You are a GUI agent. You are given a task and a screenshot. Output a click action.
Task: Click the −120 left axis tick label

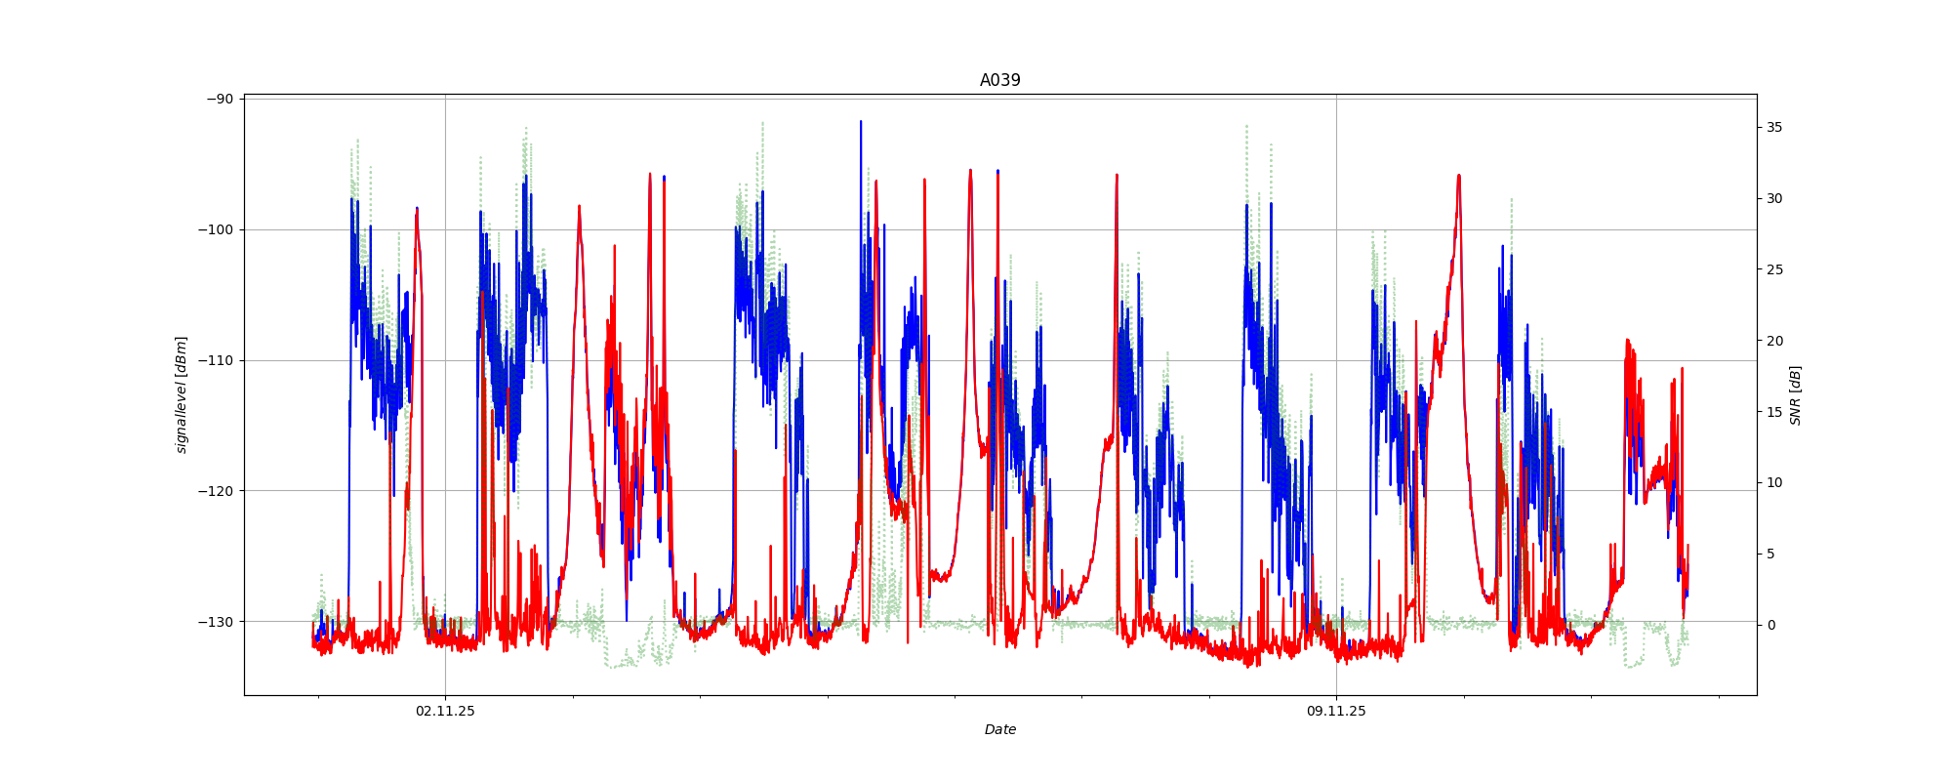tap(216, 491)
